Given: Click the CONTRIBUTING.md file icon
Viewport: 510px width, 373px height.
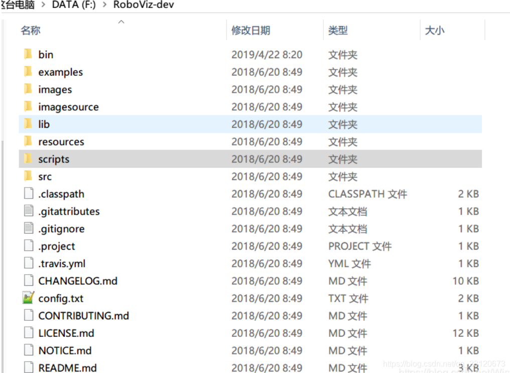Looking at the screenshot, I should coord(29,315).
